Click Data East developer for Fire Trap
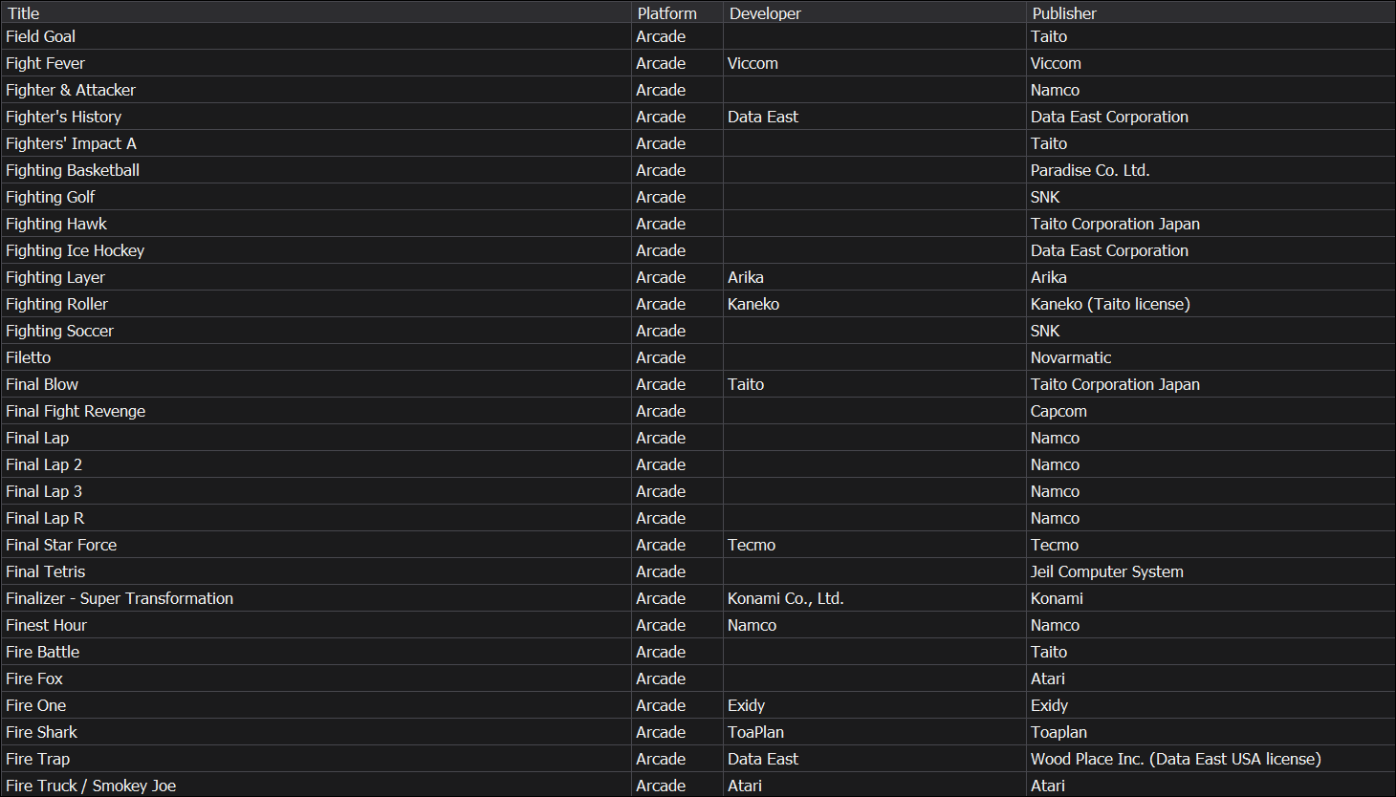Image resolution: width=1396 pixels, height=797 pixels. 763,759
